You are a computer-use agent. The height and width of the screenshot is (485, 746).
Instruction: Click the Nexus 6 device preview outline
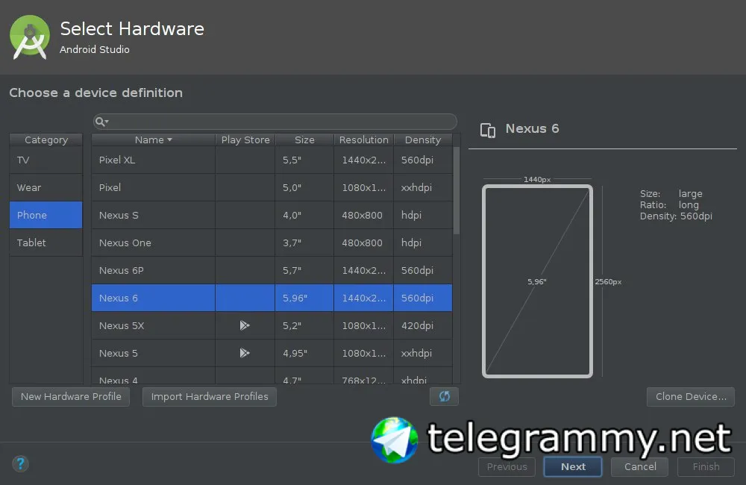coord(537,281)
